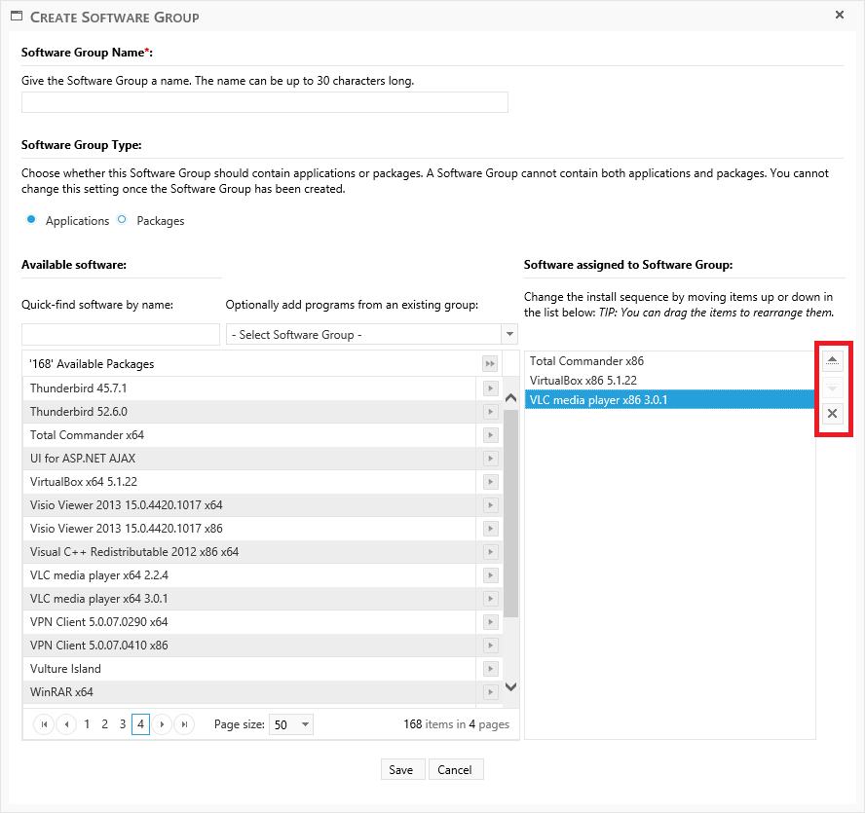Switch to page 3 of the list
Viewport: 865px width, 813px height.
(x=123, y=724)
